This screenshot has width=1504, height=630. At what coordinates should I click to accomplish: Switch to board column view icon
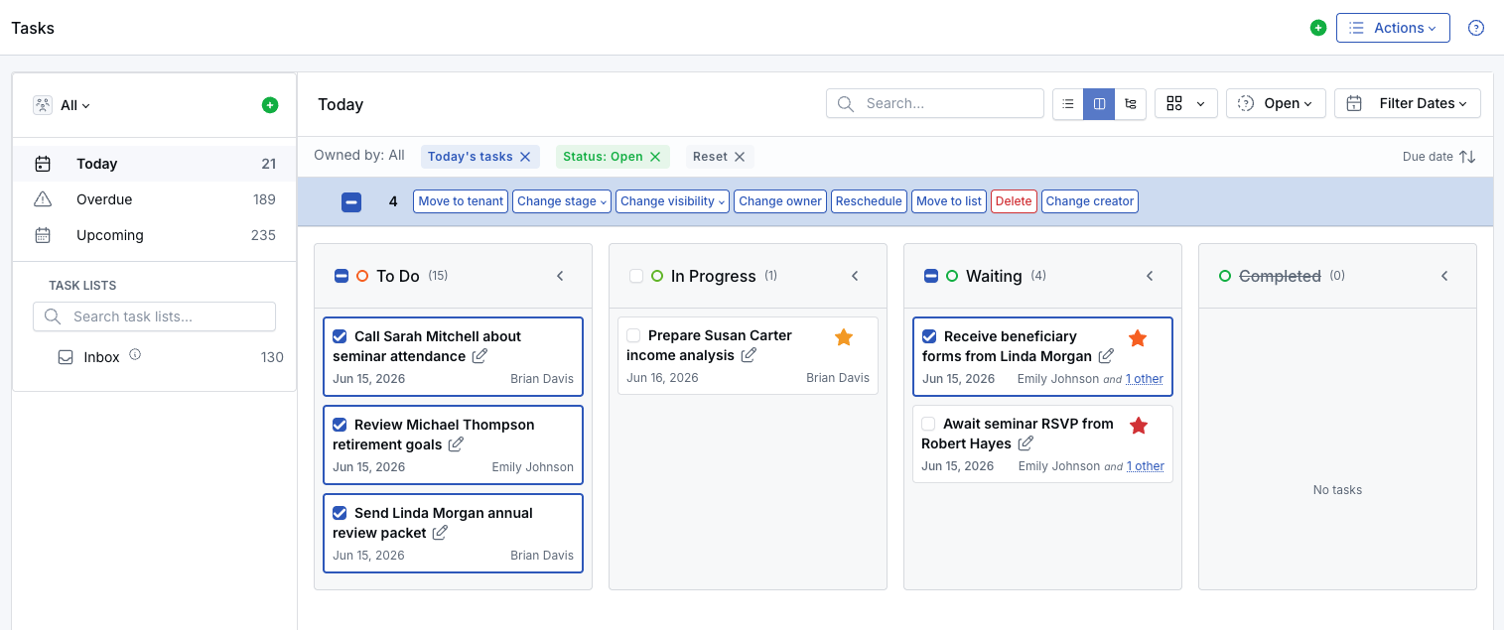pos(1099,103)
